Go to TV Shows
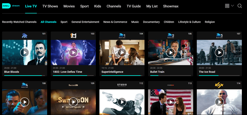This screenshot has height=115, width=247. pos(50,6)
